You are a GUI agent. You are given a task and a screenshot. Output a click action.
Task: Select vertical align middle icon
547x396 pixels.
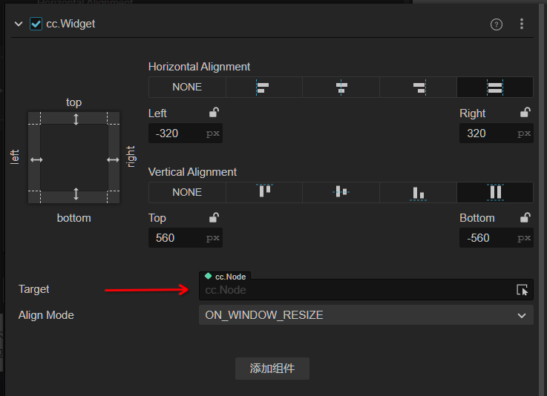click(x=341, y=192)
